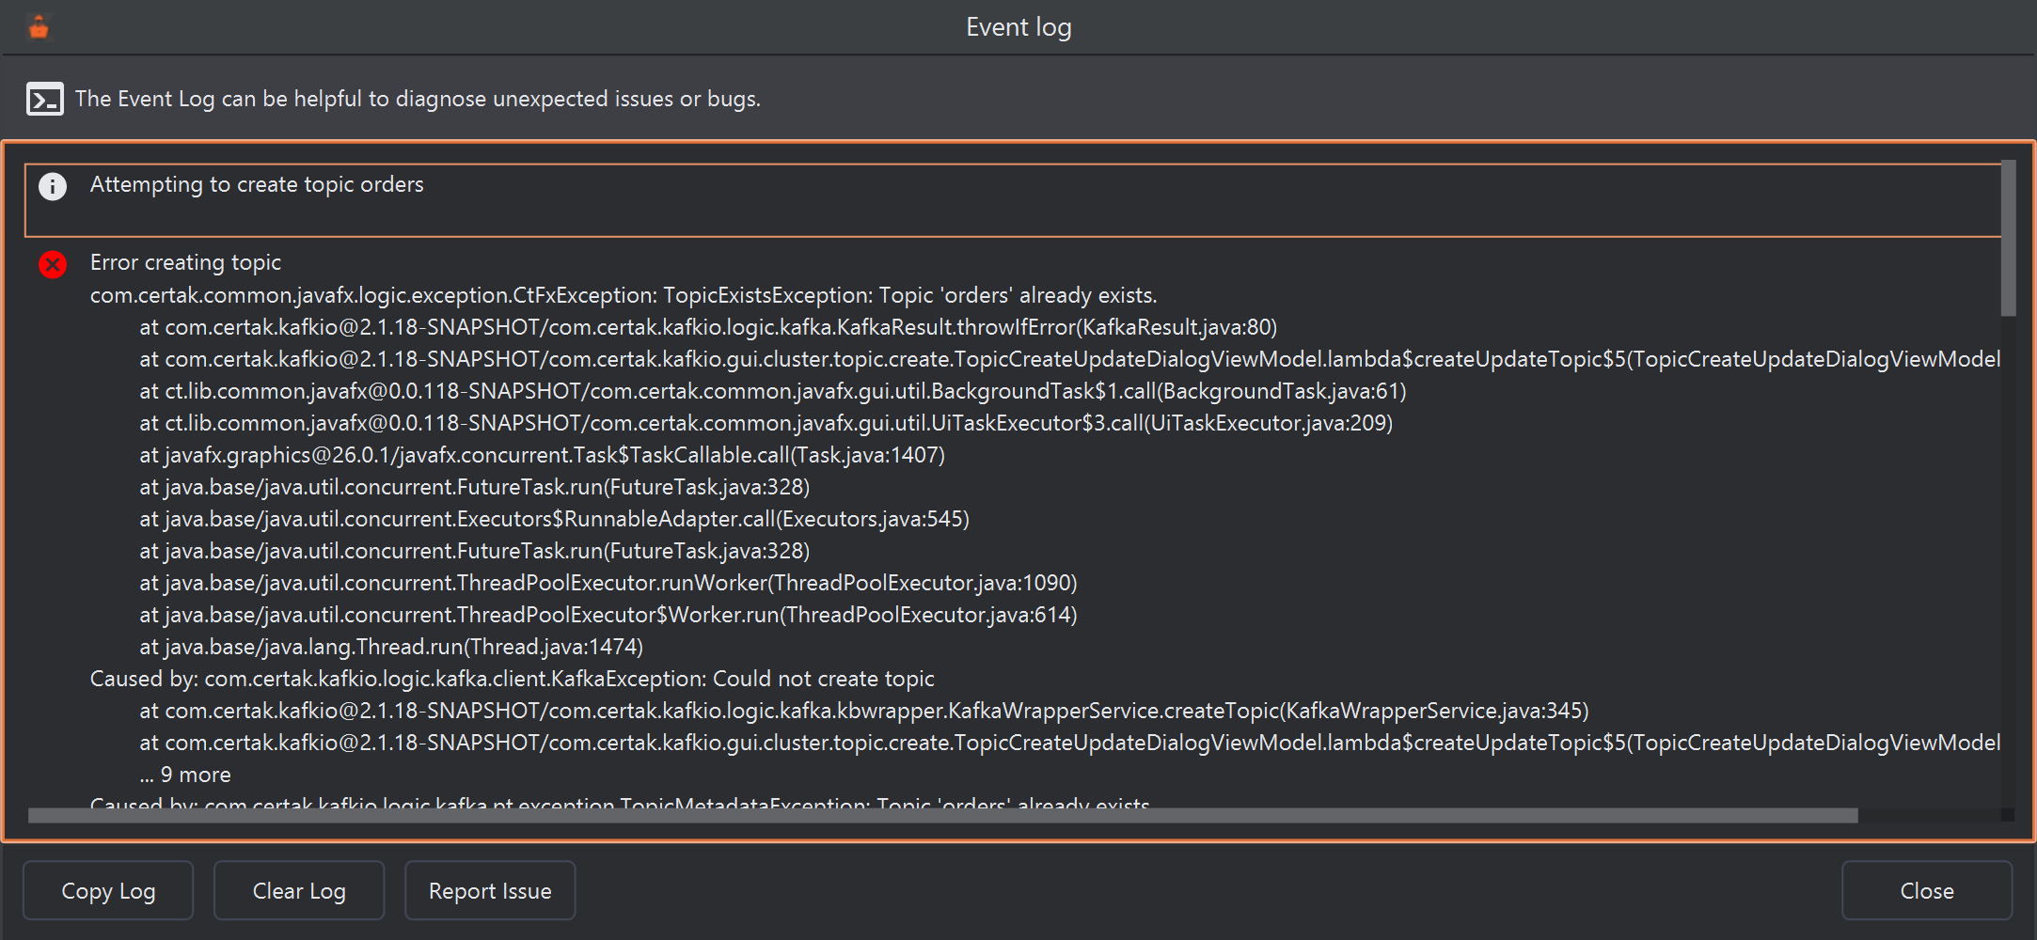Click the Task$TaskCallable.call stack line
This screenshot has height=940, width=2037.
coord(543,455)
